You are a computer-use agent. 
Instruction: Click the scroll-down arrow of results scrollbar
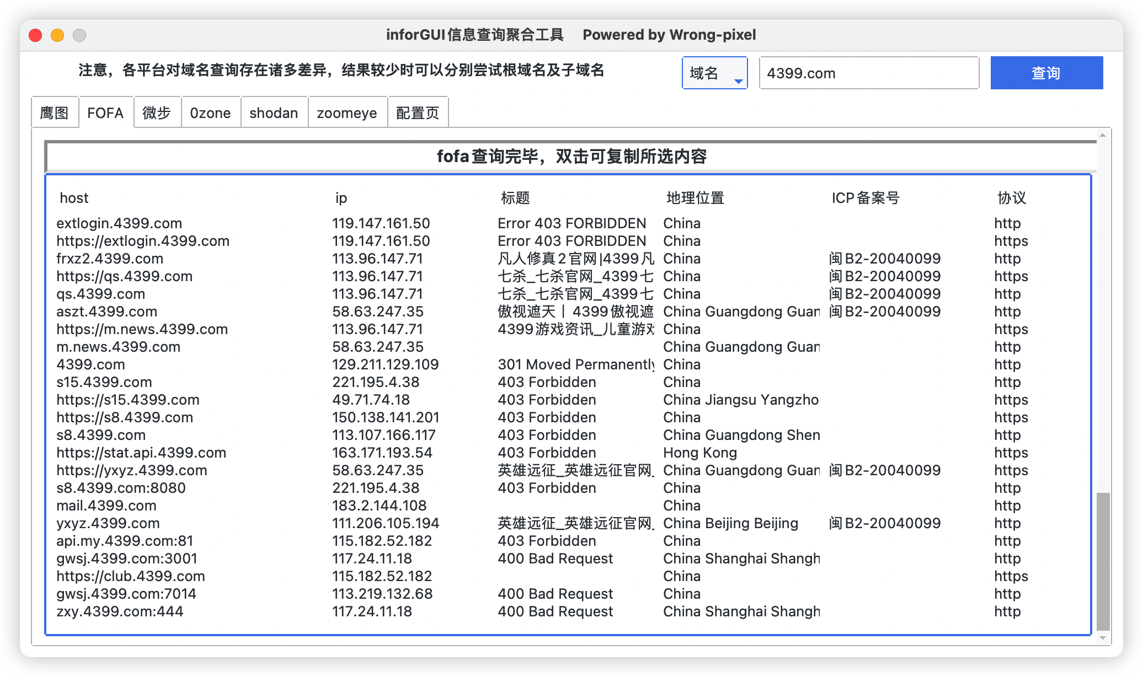1103,638
